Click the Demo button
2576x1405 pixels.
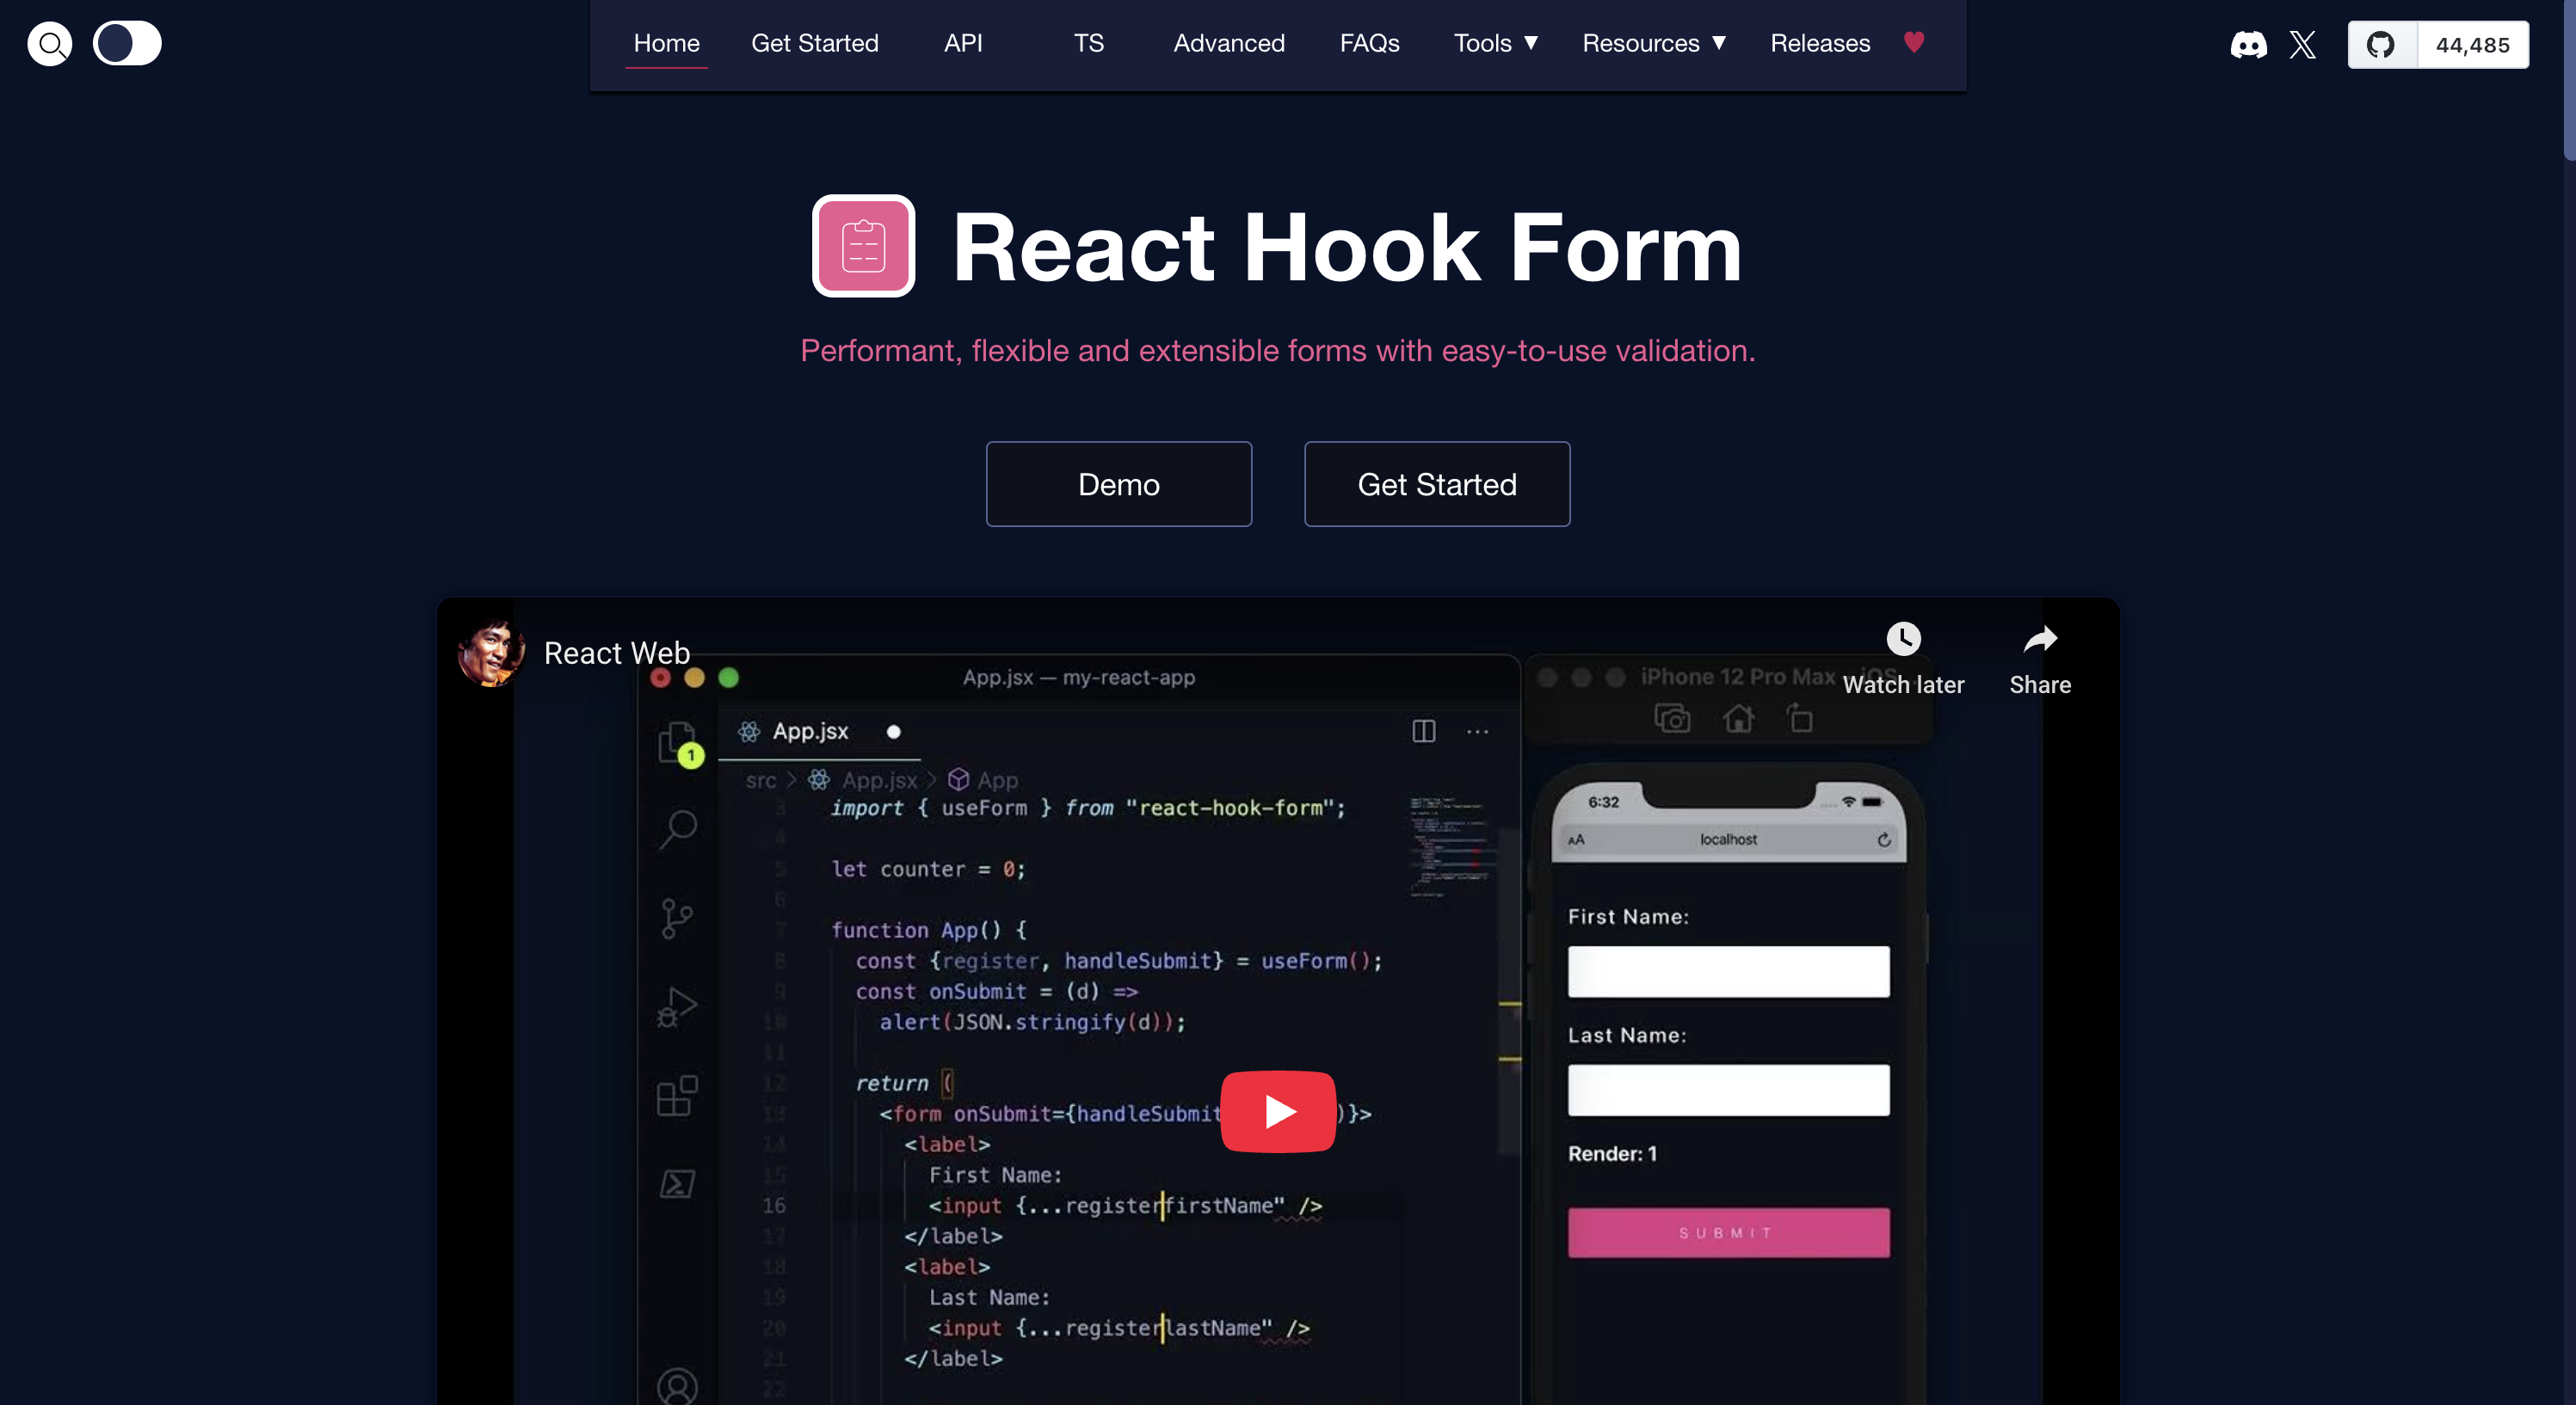1118,483
